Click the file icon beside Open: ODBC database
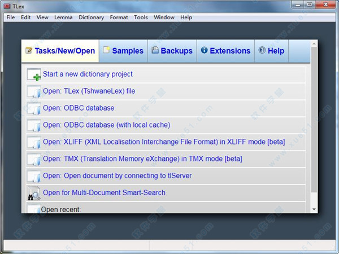Screen dimensions: 339x254 click(34, 108)
